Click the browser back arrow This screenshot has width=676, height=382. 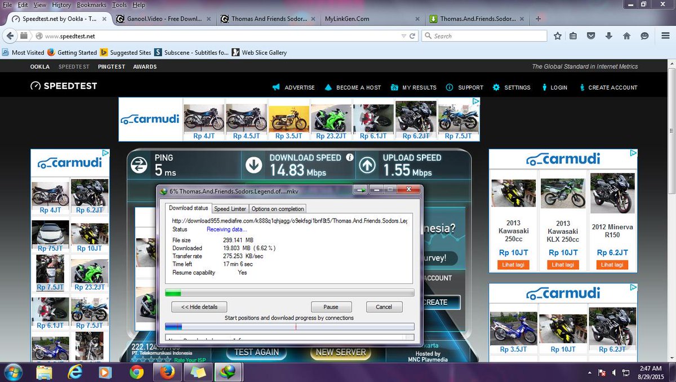(10, 36)
